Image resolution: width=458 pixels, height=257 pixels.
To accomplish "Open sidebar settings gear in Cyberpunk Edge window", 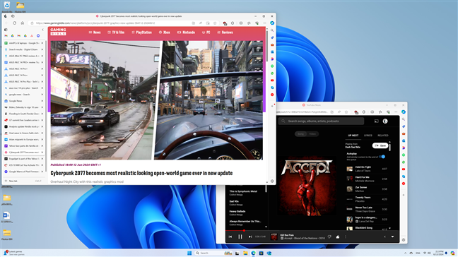I will 272,181.
